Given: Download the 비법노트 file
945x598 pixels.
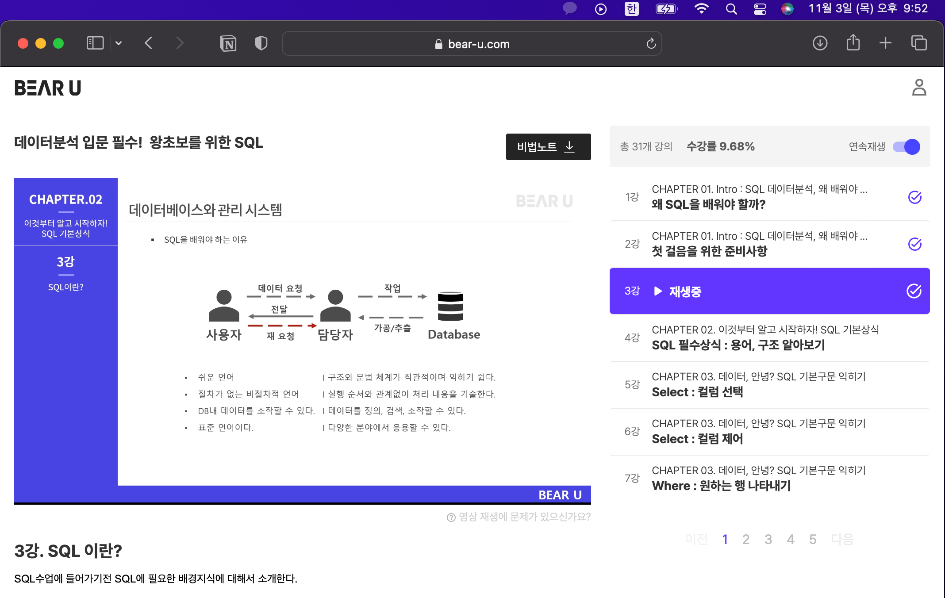Looking at the screenshot, I should tap(548, 147).
